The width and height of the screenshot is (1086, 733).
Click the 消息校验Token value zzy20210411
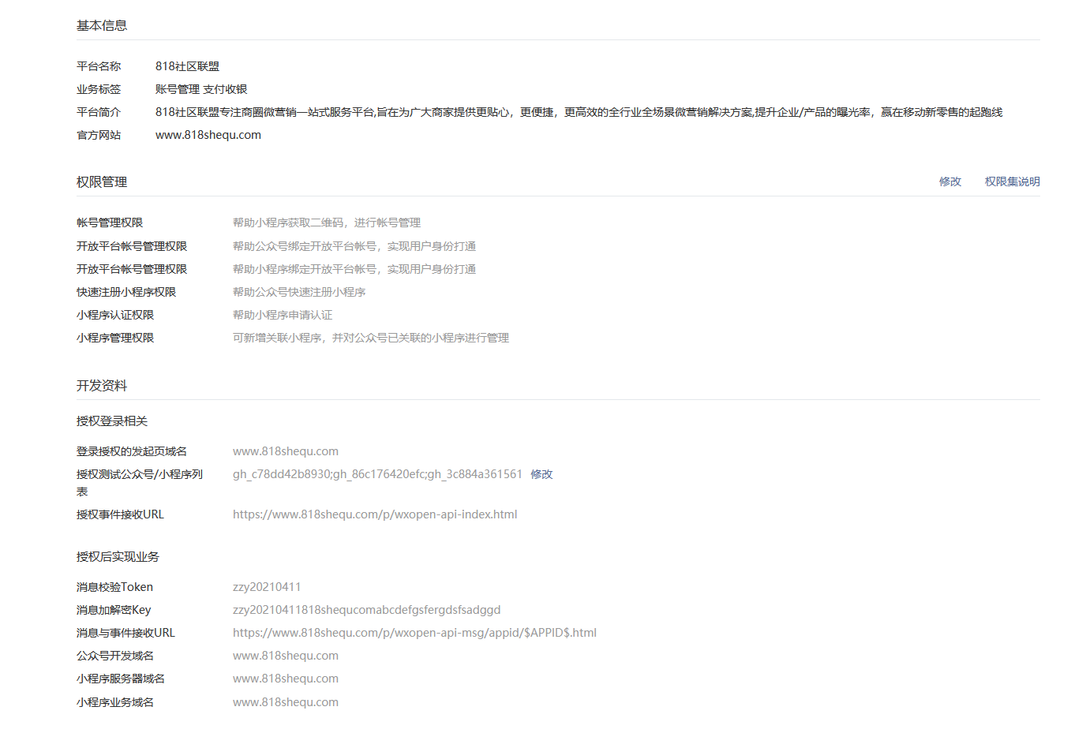[x=267, y=587]
